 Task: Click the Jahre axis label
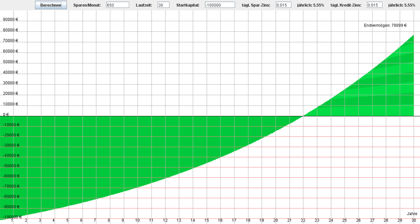412,214
